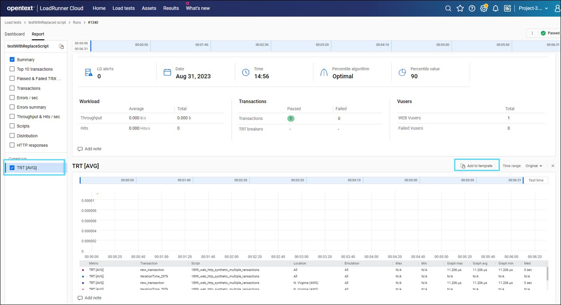Image resolution: width=561 pixels, height=305 pixels.
Task: Click the copy icon beside testWithReplaceScript
Action: pos(61,46)
